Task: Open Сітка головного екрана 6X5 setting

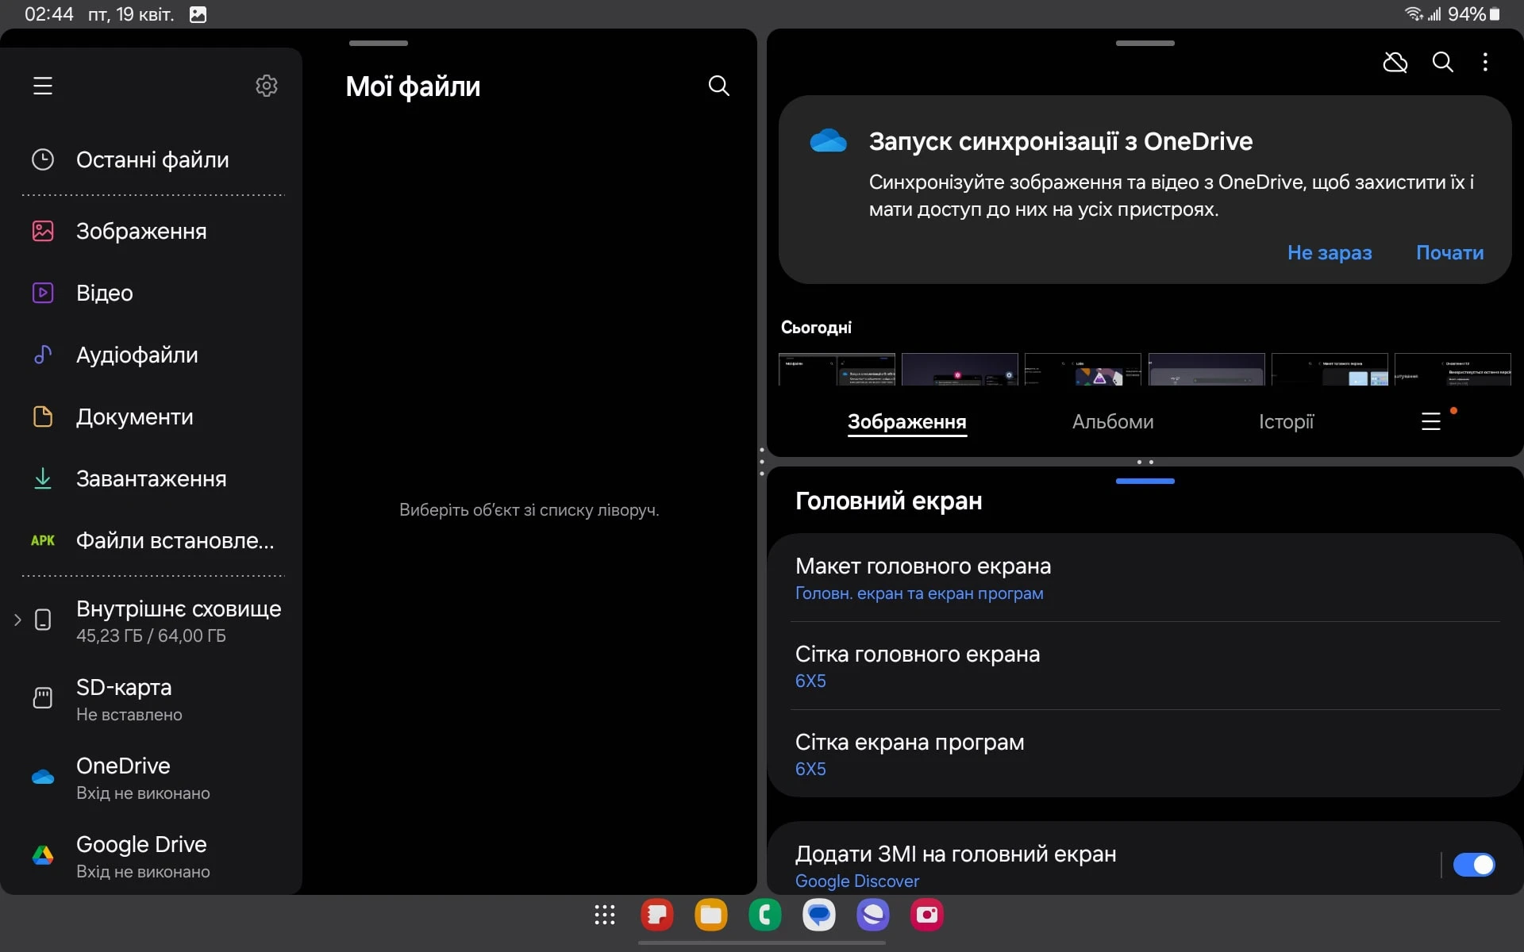Action: coord(1145,666)
